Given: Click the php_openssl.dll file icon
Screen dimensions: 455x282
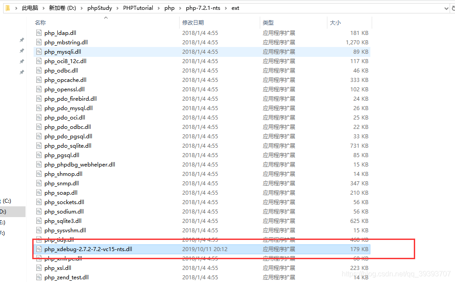Looking at the screenshot, I should pyautogui.click(x=39, y=90).
